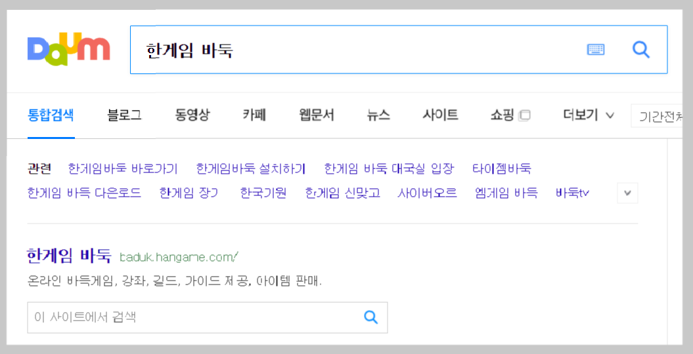Click related search 한게임 신맞고
The image size is (693, 354).
click(x=342, y=193)
